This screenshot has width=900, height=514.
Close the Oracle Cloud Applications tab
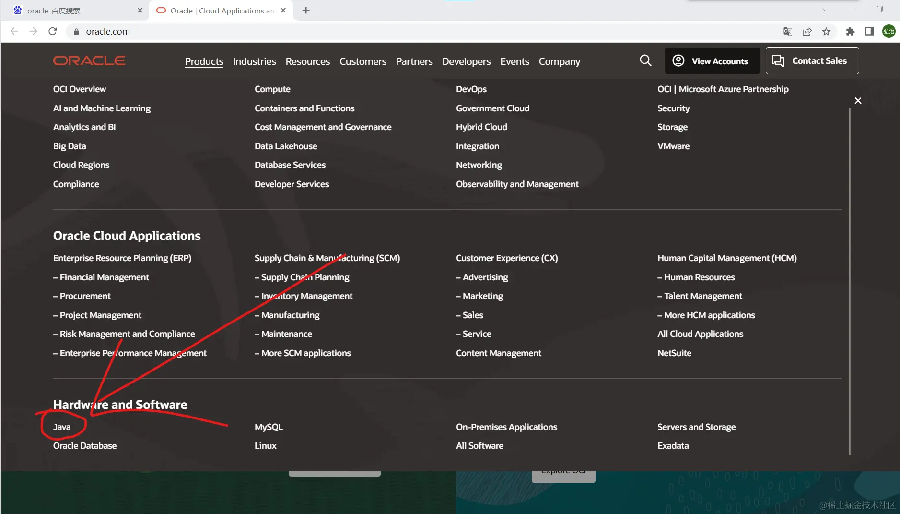point(283,10)
